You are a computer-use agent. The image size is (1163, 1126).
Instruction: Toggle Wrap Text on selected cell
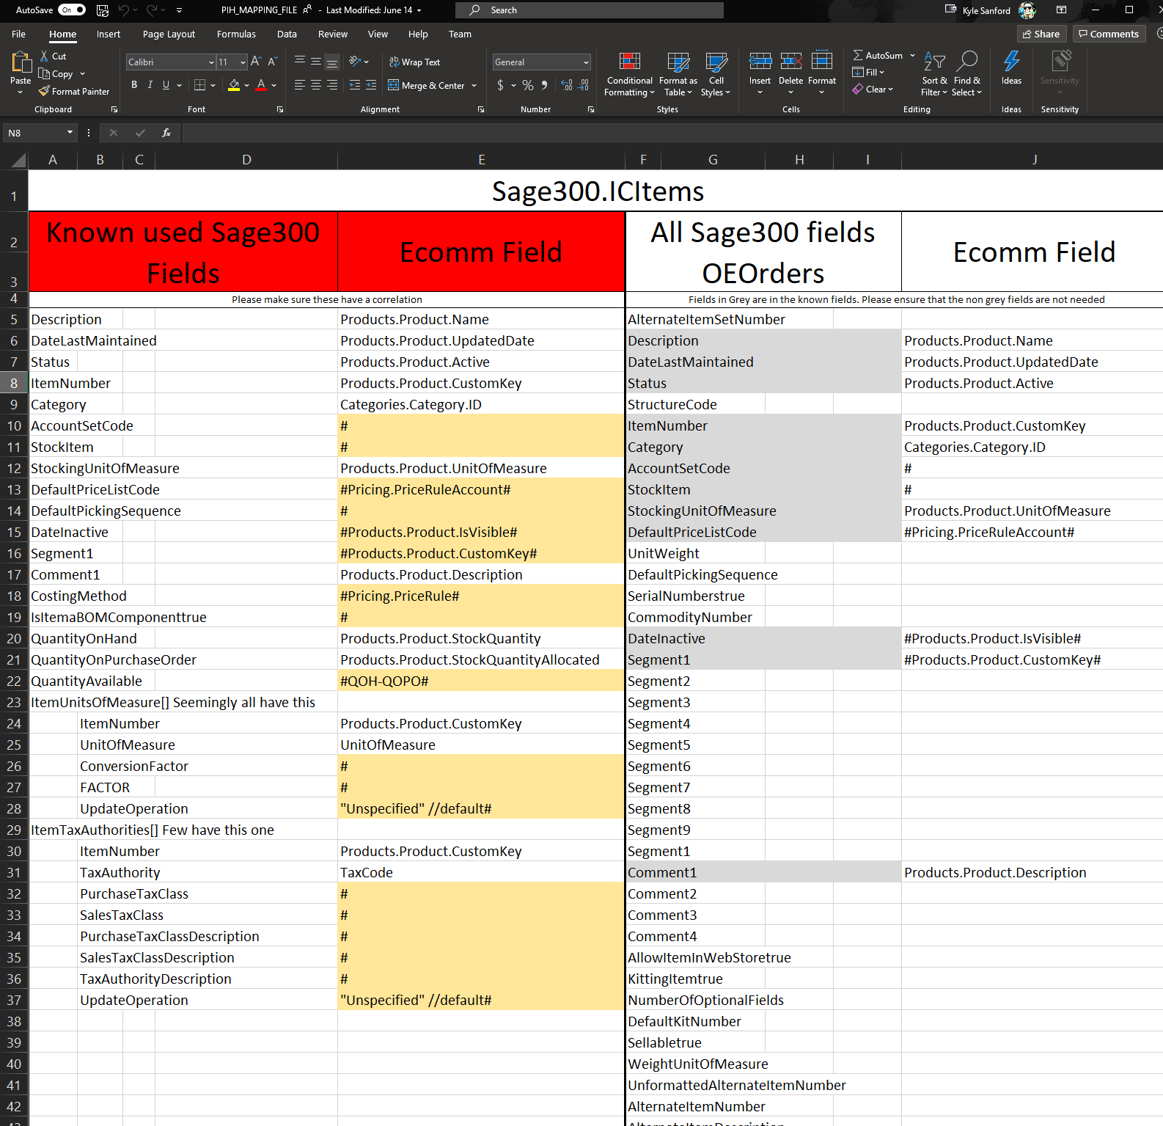click(414, 62)
